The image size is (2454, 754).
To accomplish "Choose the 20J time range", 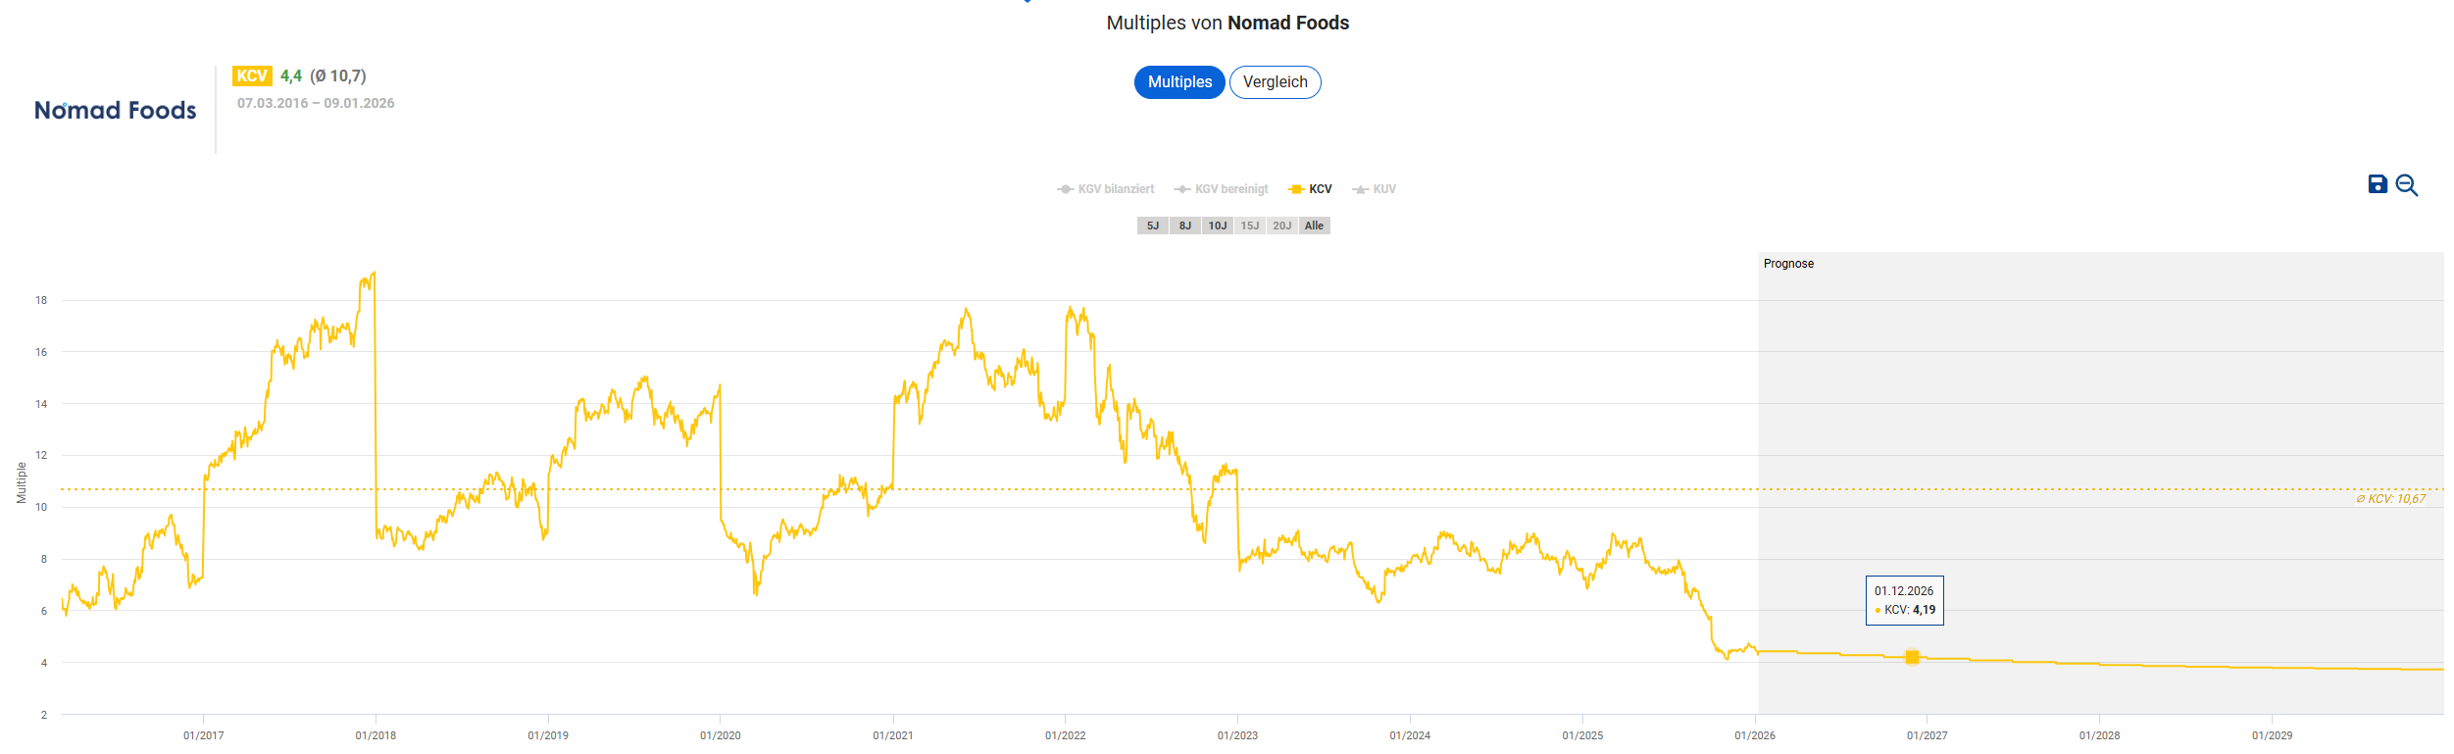I will pyautogui.click(x=1282, y=226).
